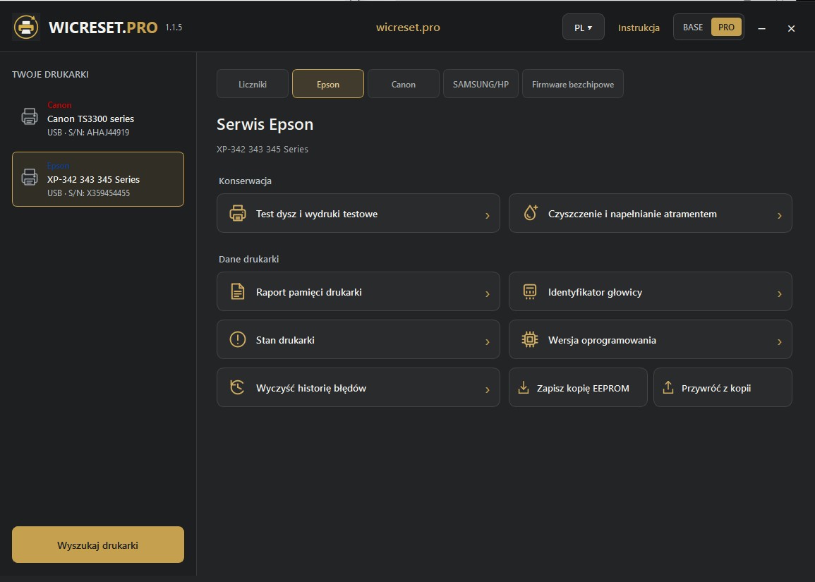
Task: Open the SAMSUNG/HP tab
Action: pyautogui.click(x=481, y=84)
